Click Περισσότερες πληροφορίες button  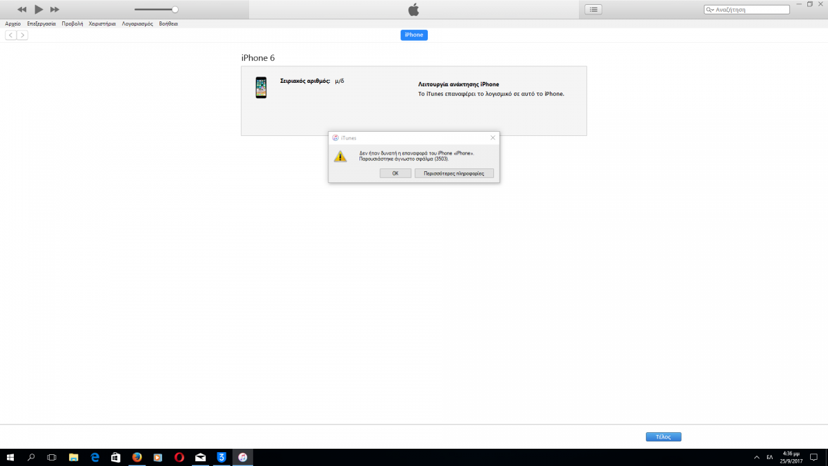point(454,173)
